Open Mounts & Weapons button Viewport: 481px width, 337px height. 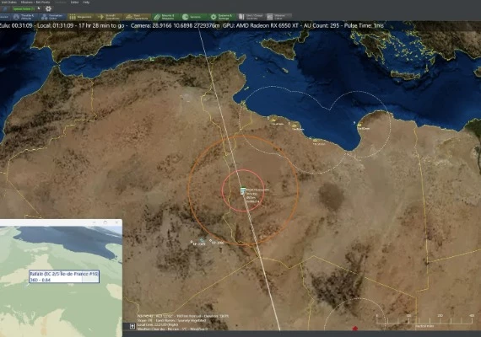(165, 17)
